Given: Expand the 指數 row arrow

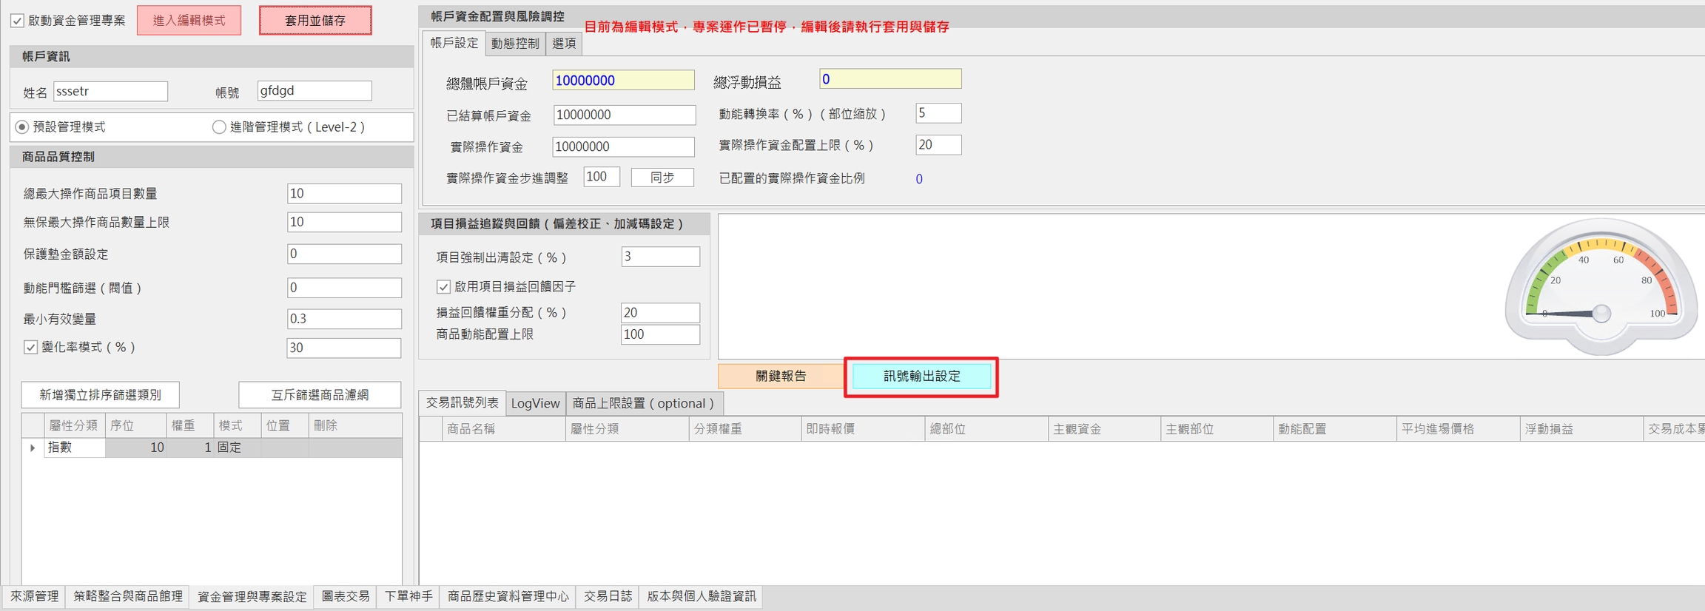Looking at the screenshot, I should pos(33,448).
